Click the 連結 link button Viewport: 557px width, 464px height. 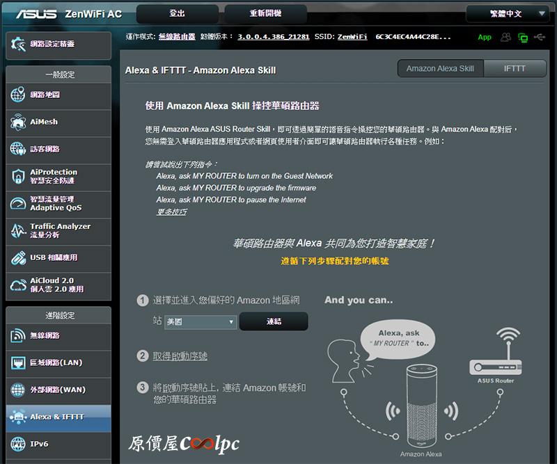pos(274,321)
